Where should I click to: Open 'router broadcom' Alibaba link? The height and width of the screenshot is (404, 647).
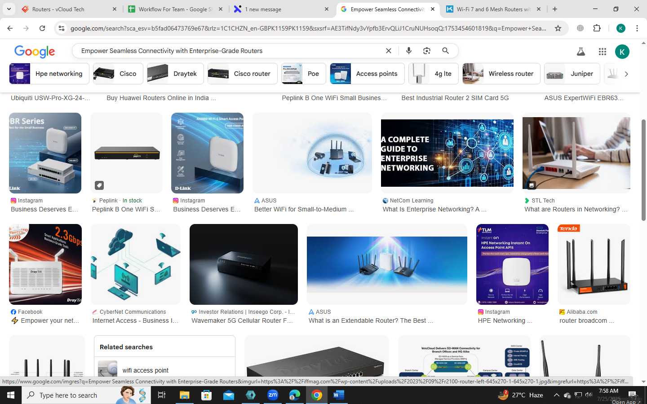(x=586, y=321)
